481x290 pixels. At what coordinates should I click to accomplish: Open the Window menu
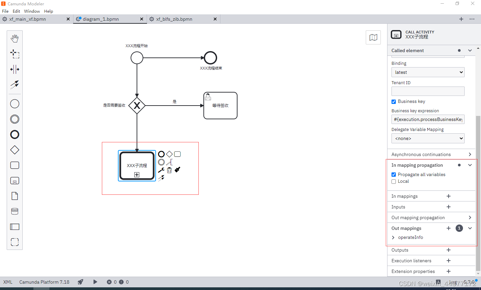click(x=32, y=11)
